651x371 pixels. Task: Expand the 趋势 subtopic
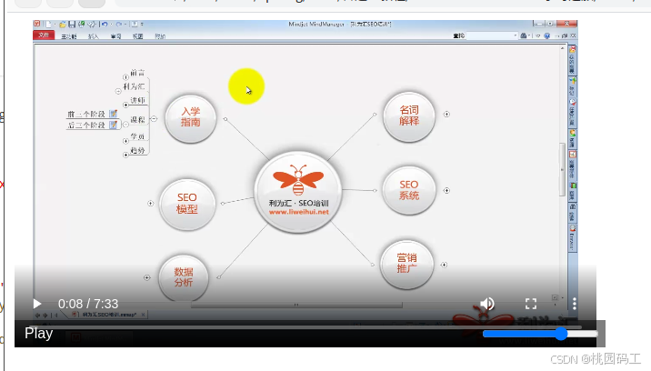click(125, 155)
